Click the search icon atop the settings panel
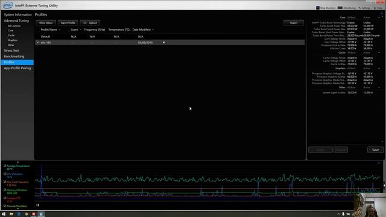The width and height of the screenshot is (386, 217). [x=382, y=13]
